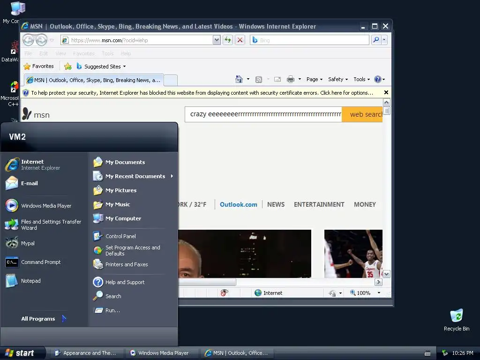
Task: Click the Home icon in IE command bar
Action: (239, 79)
